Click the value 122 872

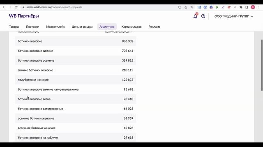(x=127, y=80)
